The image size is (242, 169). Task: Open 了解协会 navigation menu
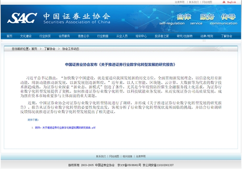[x=227, y=36]
